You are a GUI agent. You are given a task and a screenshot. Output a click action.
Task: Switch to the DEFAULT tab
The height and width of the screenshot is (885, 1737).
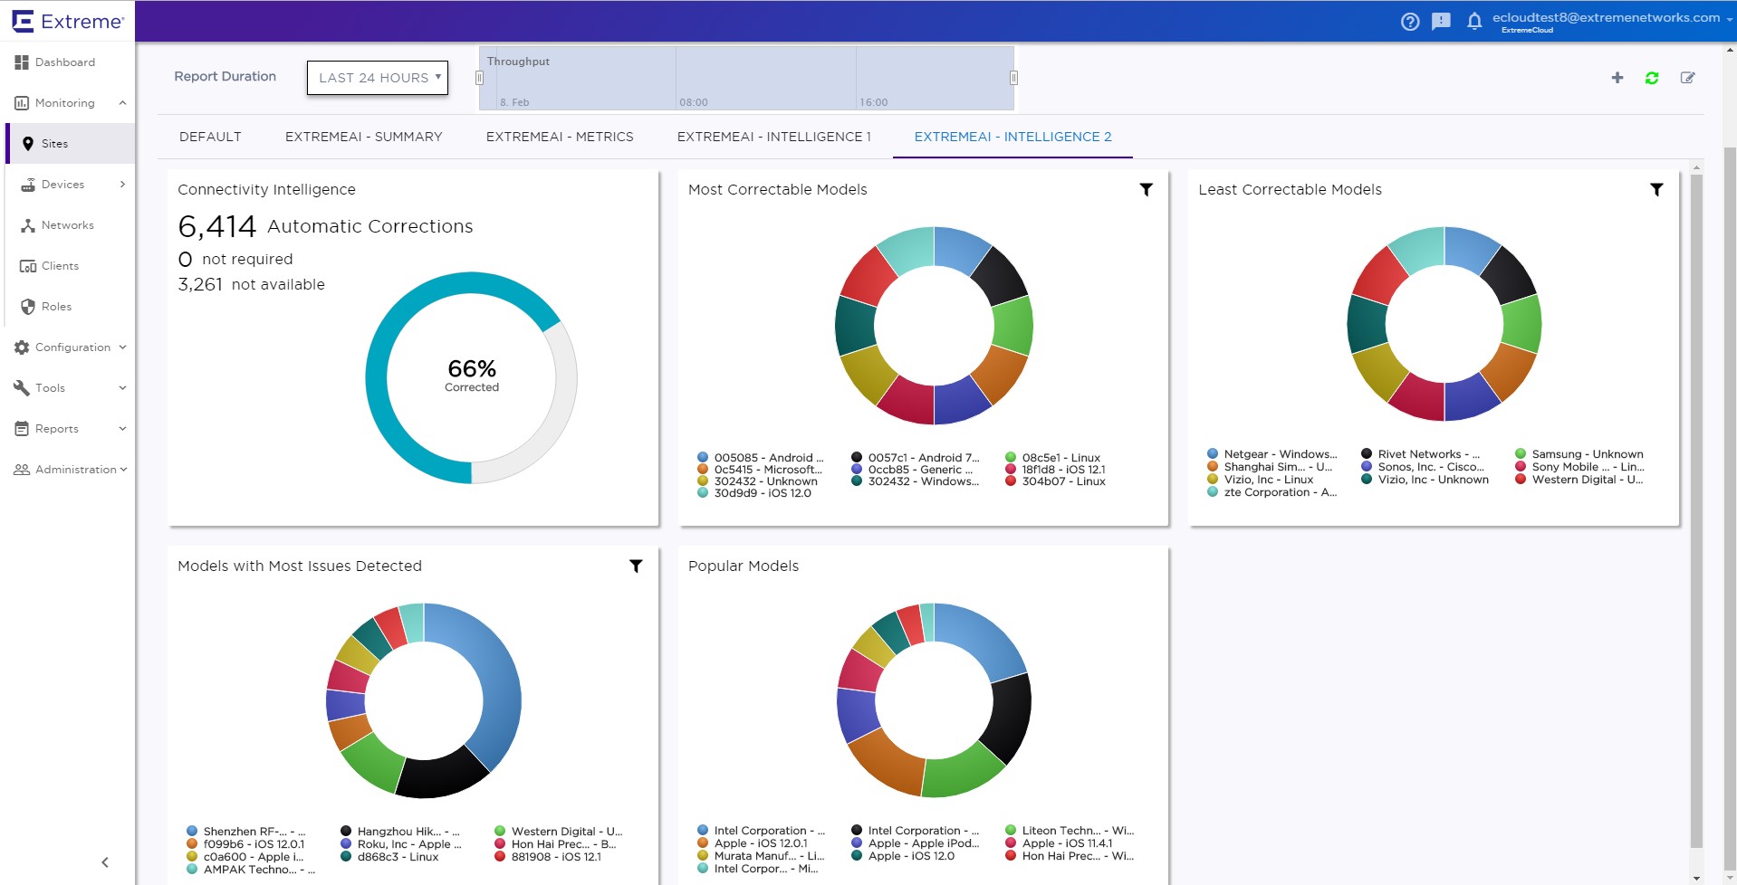[210, 137]
